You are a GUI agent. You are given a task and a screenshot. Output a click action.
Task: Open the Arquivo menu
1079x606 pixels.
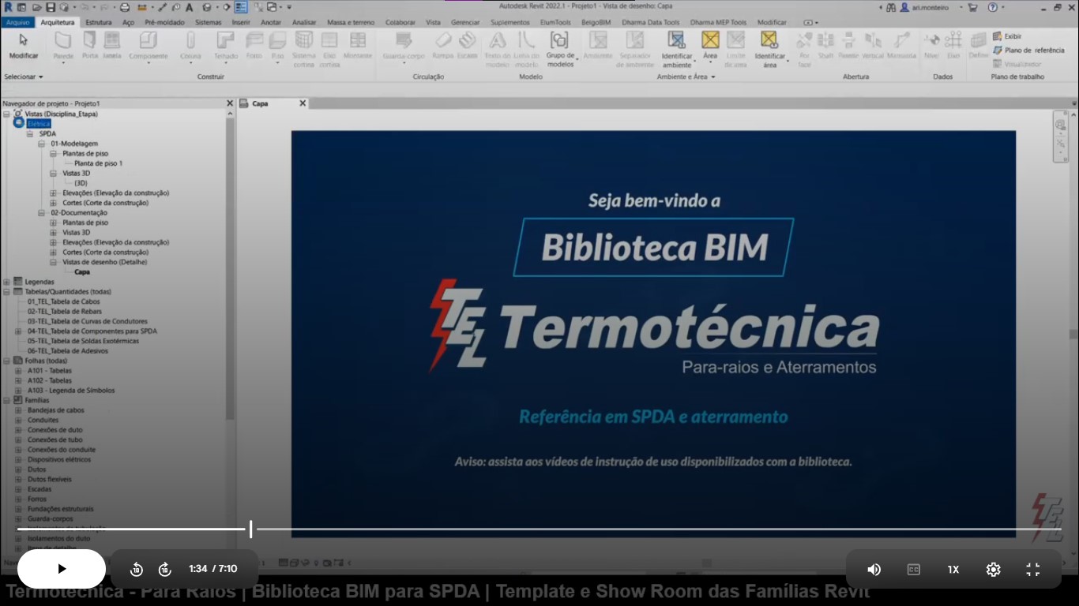(x=17, y=22)
